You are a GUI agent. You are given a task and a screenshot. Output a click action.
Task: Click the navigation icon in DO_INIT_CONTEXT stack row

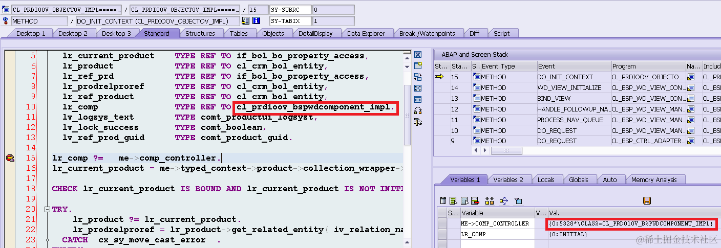pos(691,77)
